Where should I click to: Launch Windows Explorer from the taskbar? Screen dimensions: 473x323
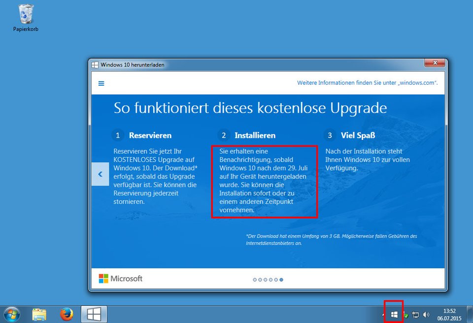click(39, 315)
